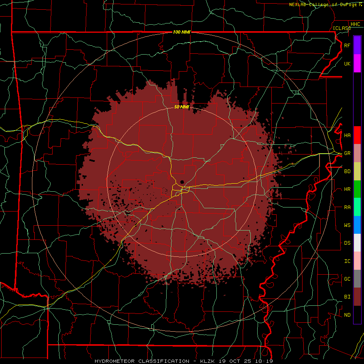
Task: Click the BI legend label
Action: pyautogui.click(x=347, y=297)
